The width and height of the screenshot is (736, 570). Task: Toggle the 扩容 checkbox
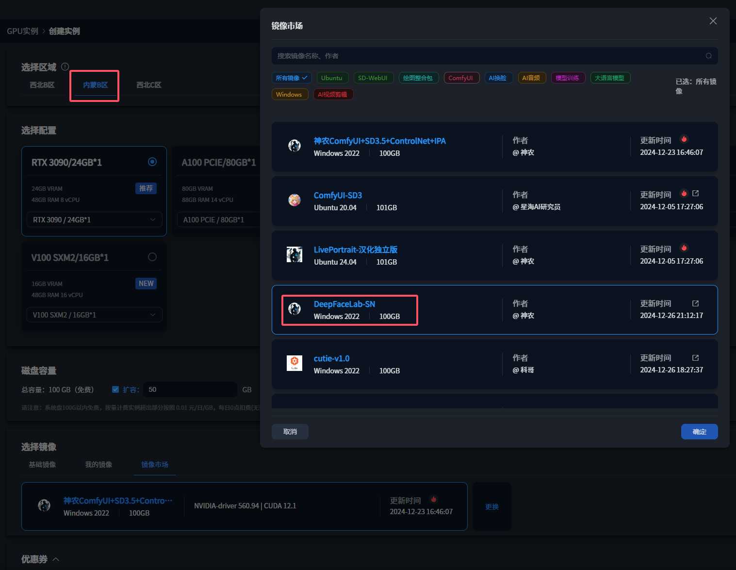pos(115,389)
